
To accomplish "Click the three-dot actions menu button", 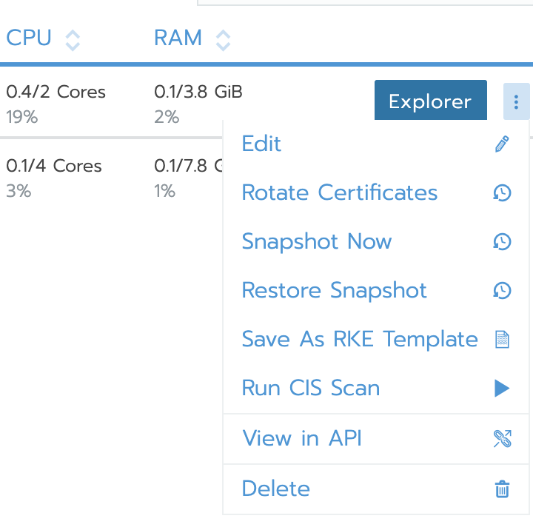I will pyautogui.click(x=516, y=101).
